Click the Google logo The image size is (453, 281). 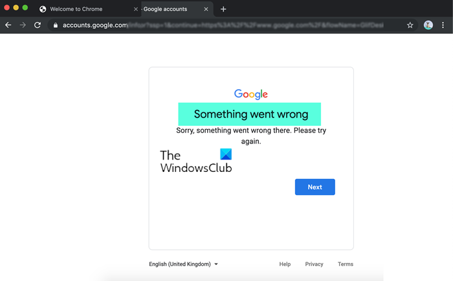251,94
